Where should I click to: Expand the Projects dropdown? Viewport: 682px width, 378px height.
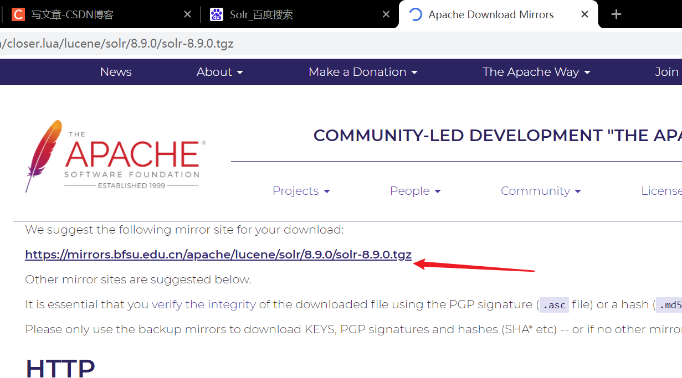[301, 191]
